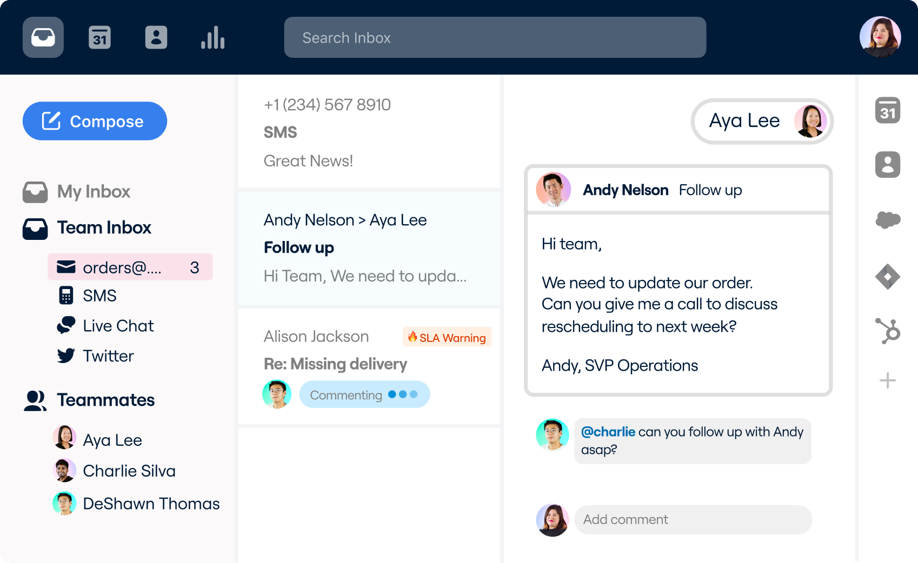
Task: Open the Follow up conversation from Andy Nelson
Action: (x=369, y=248)
